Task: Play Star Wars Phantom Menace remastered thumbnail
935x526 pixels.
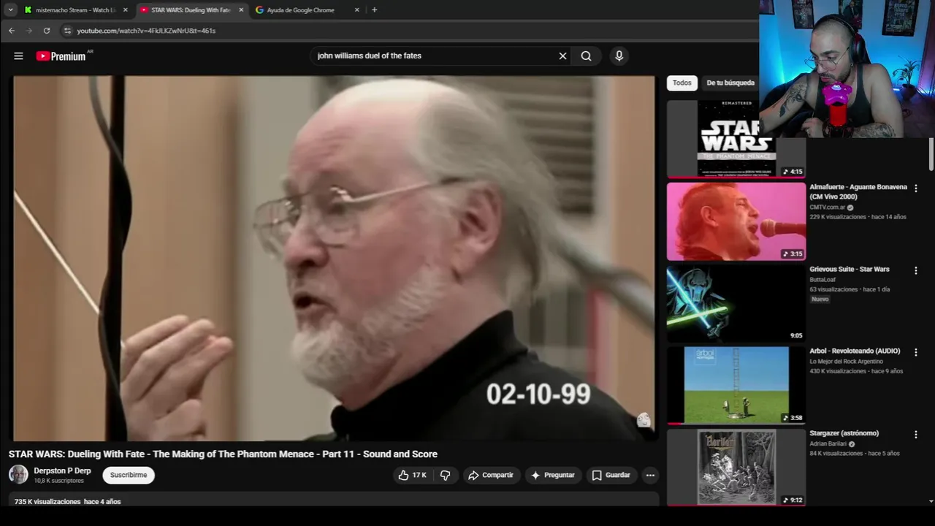Action: click(736, 139)
